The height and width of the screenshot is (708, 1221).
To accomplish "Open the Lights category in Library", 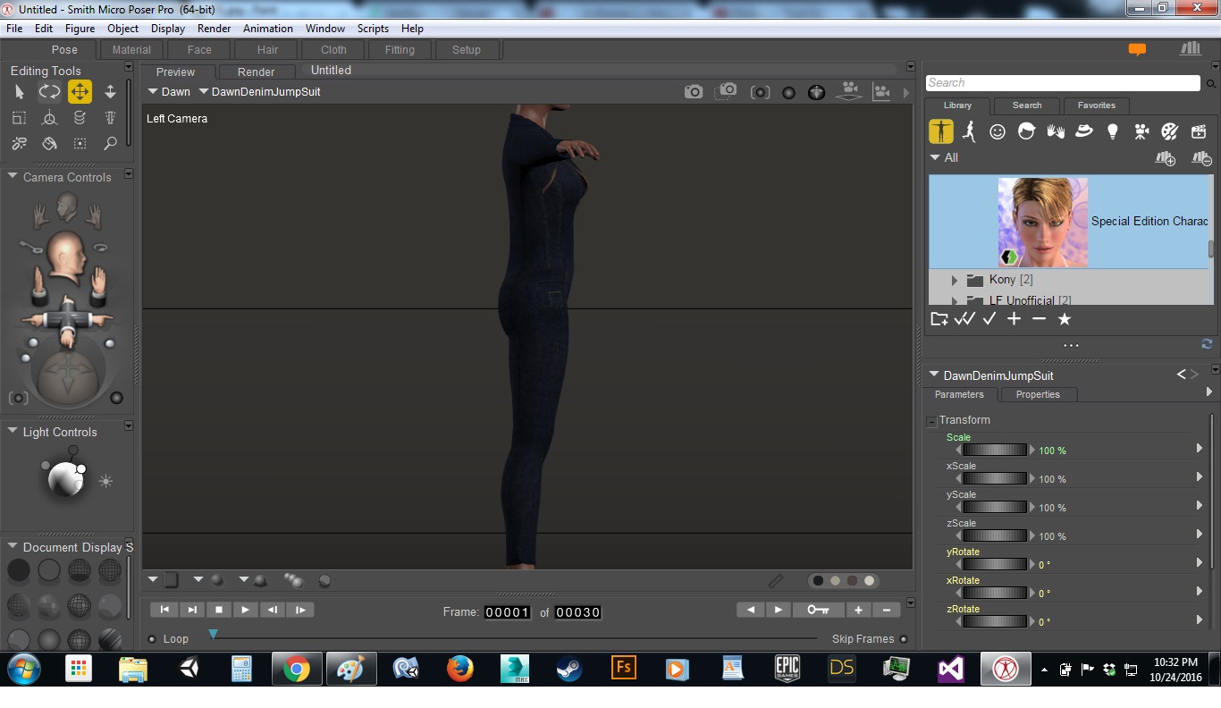I will (x=1112, y=132).
